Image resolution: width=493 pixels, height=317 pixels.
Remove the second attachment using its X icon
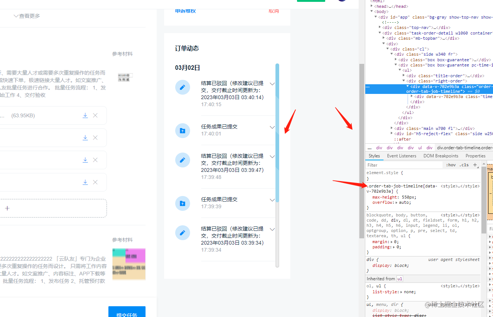pyautogui.click(x=96, y=138)
